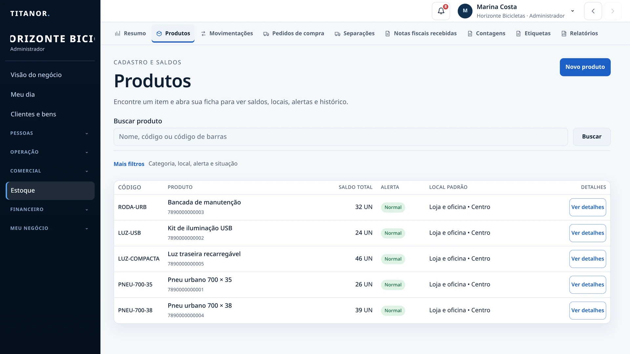Screen dimensions: 630x354
Task: Open Clientes e bens in sidebar
Action: click(50, 114)
